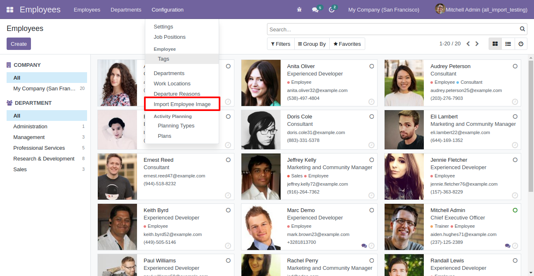Open chat icon on Mitchell Admin card

coord(508,245)
